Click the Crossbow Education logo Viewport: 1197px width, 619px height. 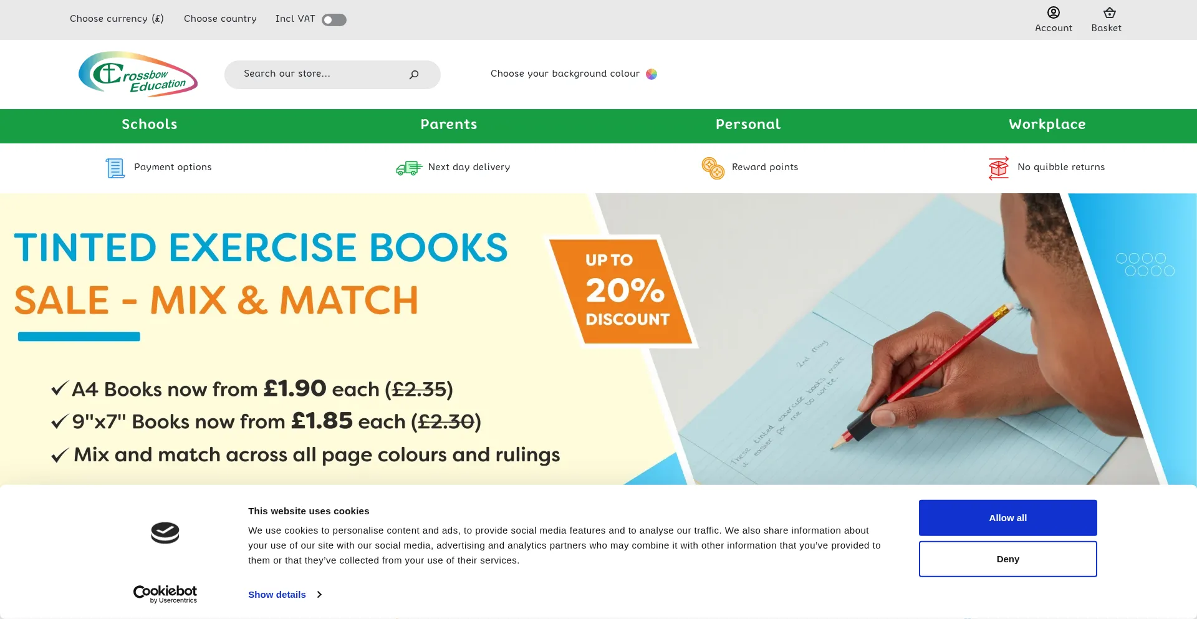click(138, 74)
